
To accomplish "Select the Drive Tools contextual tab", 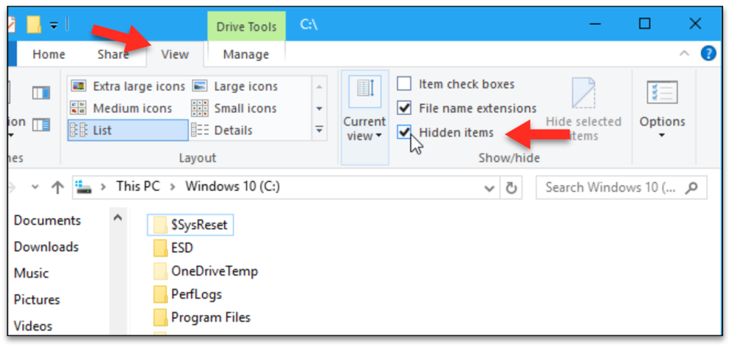I will tap(246, 26).
